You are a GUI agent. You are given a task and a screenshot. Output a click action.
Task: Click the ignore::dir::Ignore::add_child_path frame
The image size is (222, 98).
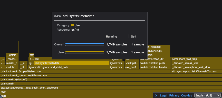[x=69, y=67]
